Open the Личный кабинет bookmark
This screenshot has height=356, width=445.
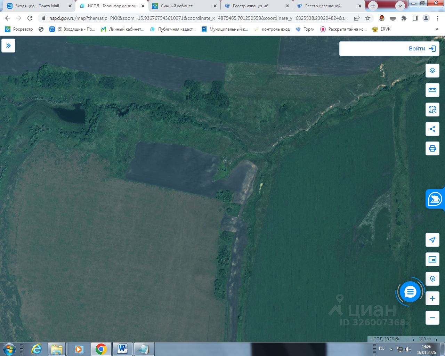pos(123,29)
